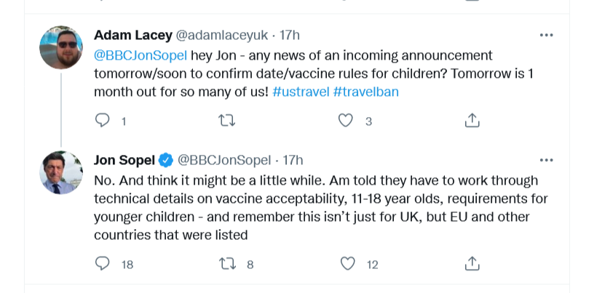Click the @adamlaceyuk handle
The image size is (597, 293).
click(218, 35)
